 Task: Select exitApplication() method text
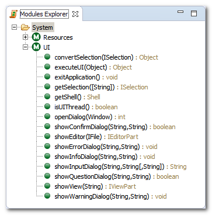tap(78, 77)
